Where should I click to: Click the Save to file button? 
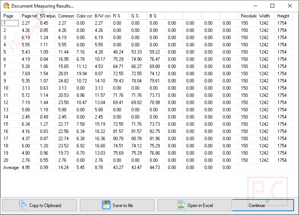117,205
